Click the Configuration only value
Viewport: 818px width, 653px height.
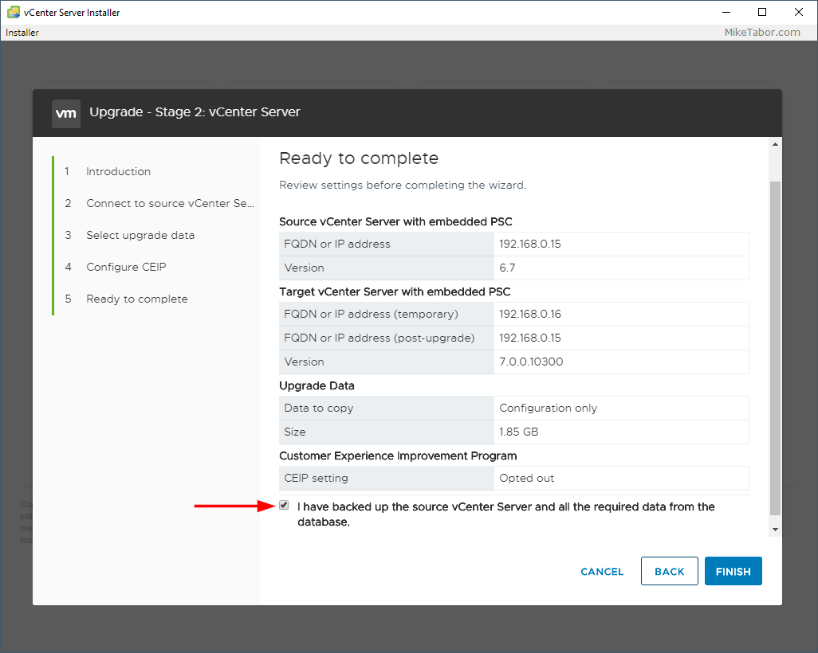549,408
